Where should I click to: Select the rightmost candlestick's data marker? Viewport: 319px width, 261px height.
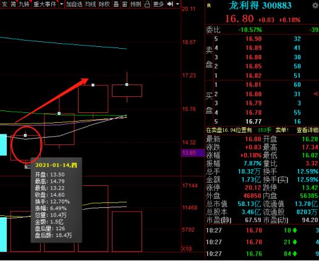click(x=127, y=85)
